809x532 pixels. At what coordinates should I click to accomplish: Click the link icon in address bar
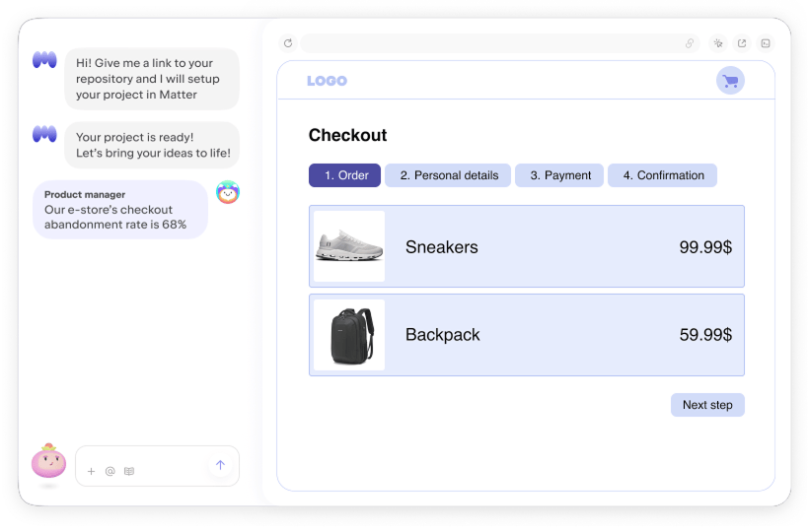click(x=690, y=43)
